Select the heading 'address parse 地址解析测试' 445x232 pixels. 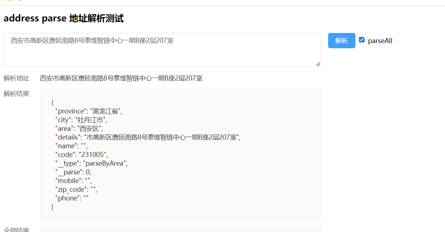tap(64, 18)
